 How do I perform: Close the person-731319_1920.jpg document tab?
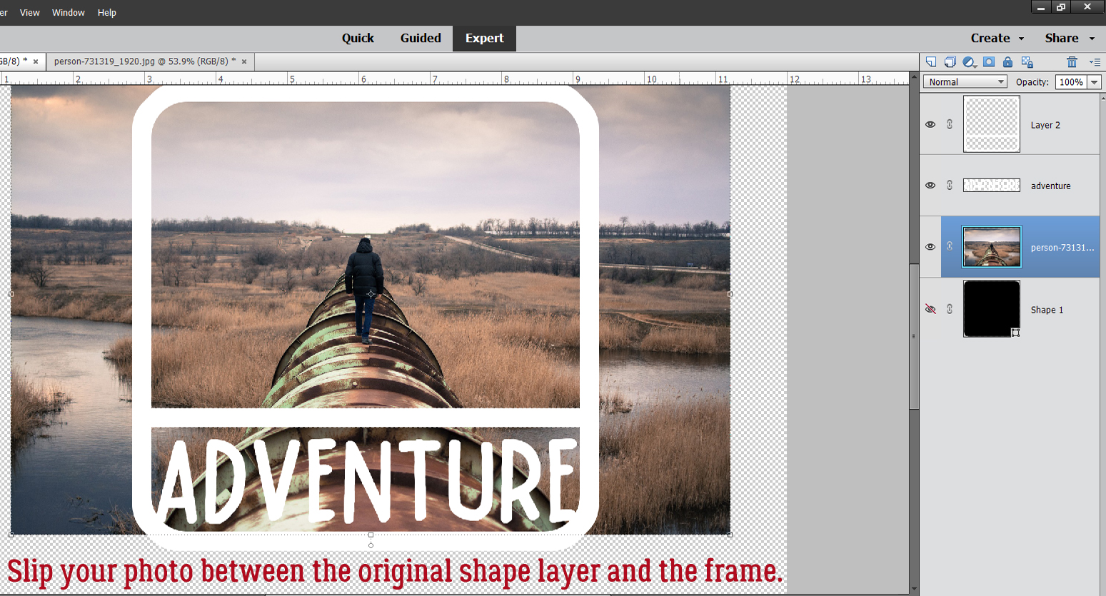244,61
